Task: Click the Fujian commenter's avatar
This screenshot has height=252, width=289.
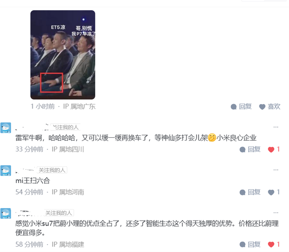Action: click(6, 213)
